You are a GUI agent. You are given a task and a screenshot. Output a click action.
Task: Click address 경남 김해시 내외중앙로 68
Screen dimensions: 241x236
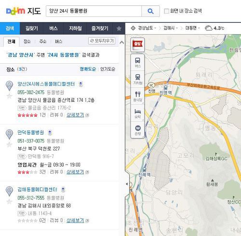click(x=44, y=206)
